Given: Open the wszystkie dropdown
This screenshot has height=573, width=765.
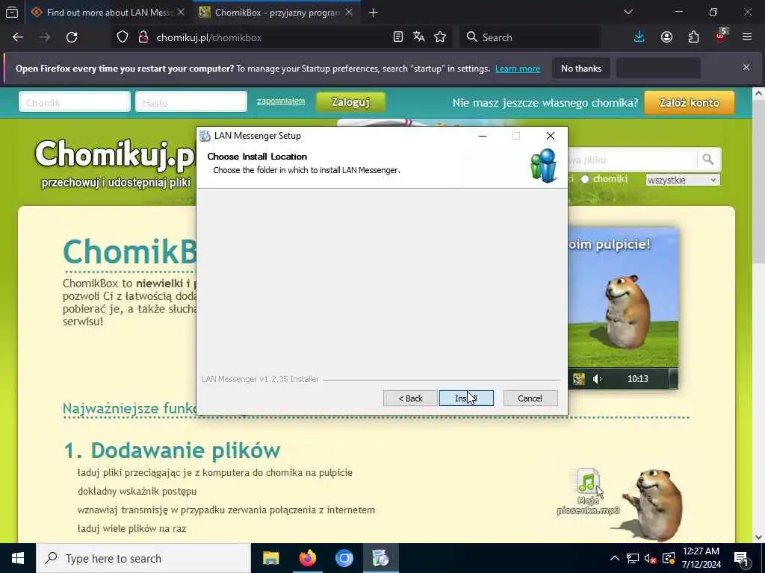Looking at the screenshot, I should click(682, 181).
